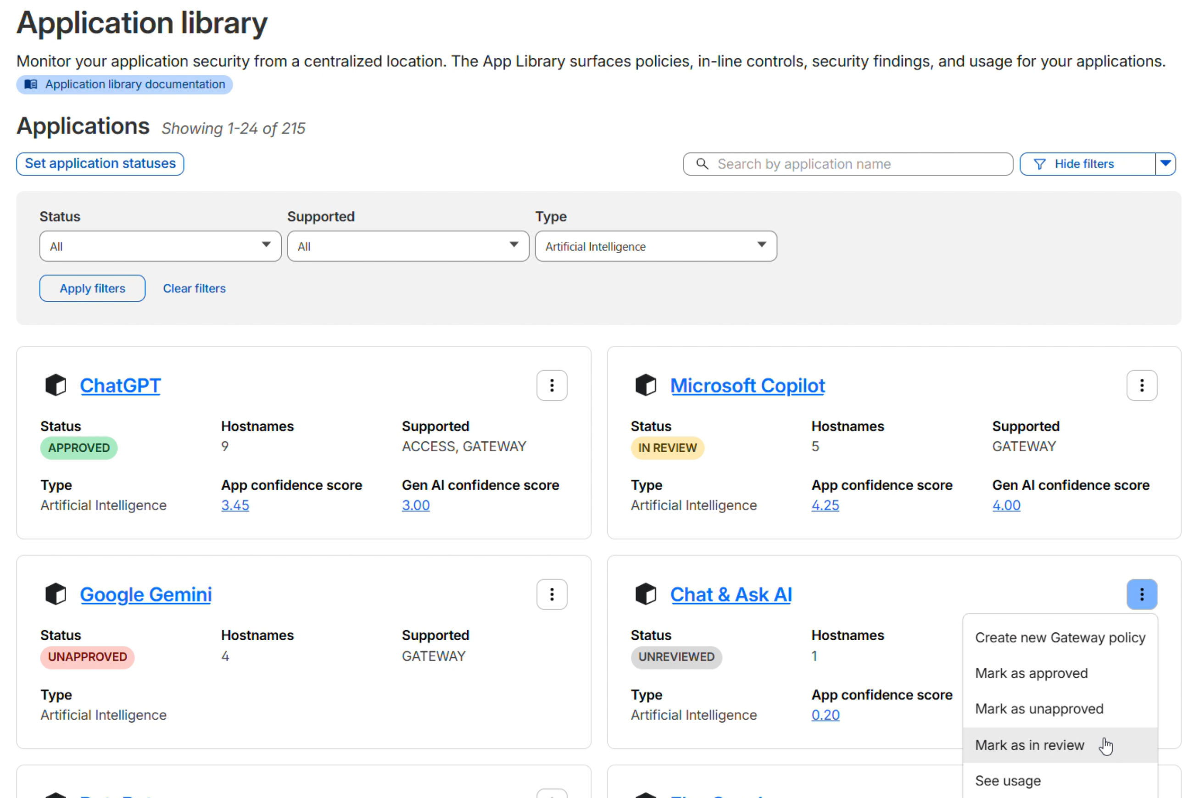The height and width of the screenshot is (798, 1188).
Task: Open the Chat & Ask AI link
Action: pos(731,594)
